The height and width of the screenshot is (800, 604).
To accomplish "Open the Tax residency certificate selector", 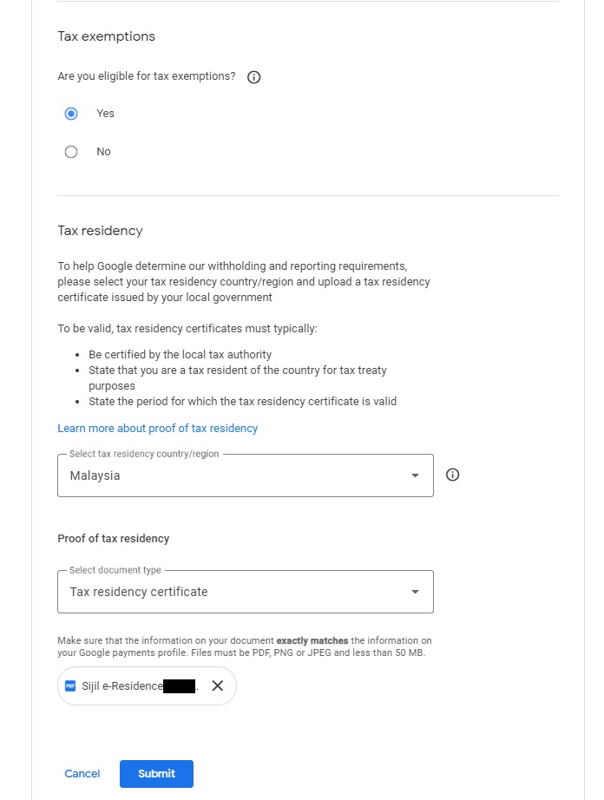I will [234, 592].
